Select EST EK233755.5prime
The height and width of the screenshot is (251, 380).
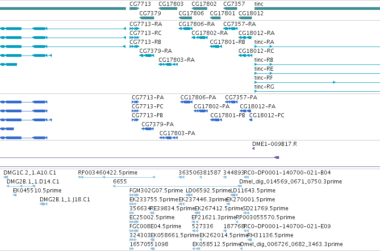[x=154, y=200]
